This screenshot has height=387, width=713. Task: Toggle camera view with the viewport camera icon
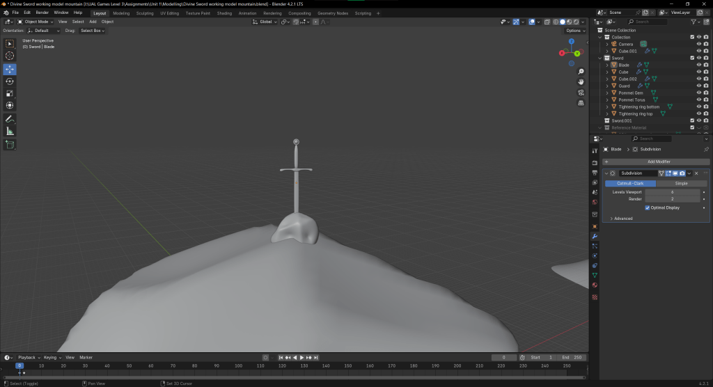(581, 93)
